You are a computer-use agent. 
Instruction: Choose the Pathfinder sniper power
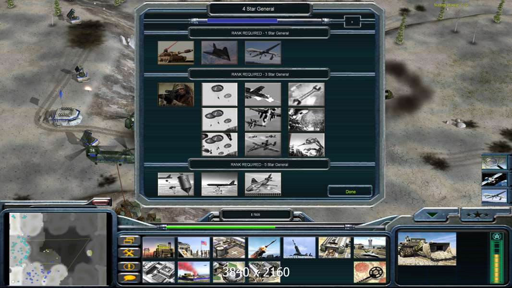click(176, 94)
